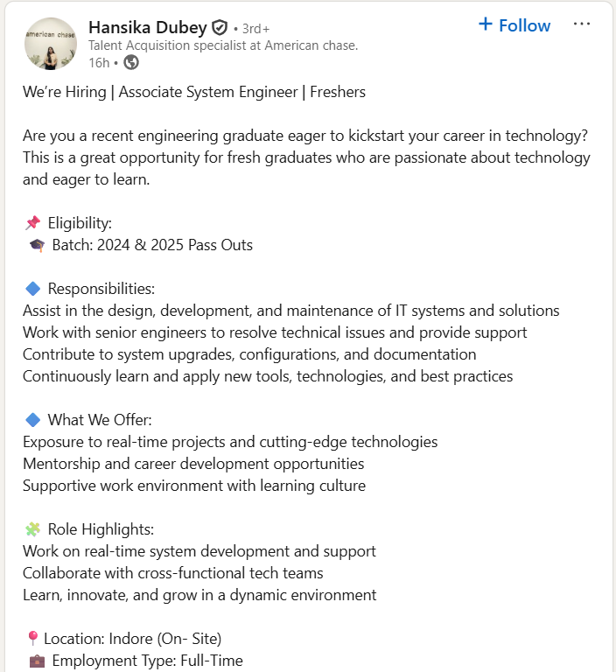Click the "Location: Indore (On- Site)" text
616x672 pixels.
[132, 639]
